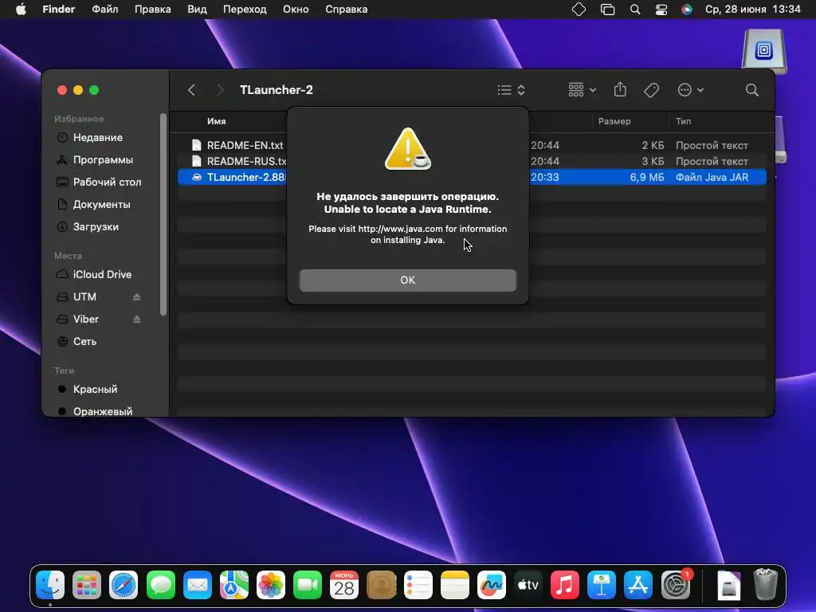Screen dimensions: 816x612
Task: Open Music from the Dock
Action: [x=565, y=585]
